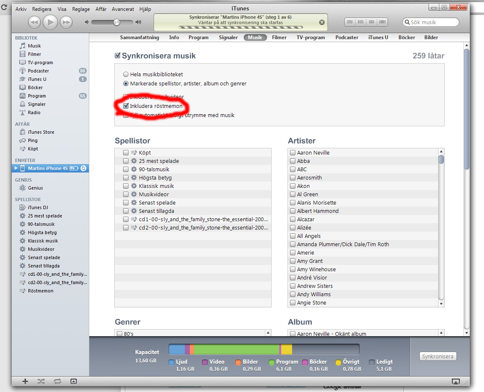The height and width of the screenshot is (392, 484).
Task: Open Genius in sidebar
Action: (35, 188)
